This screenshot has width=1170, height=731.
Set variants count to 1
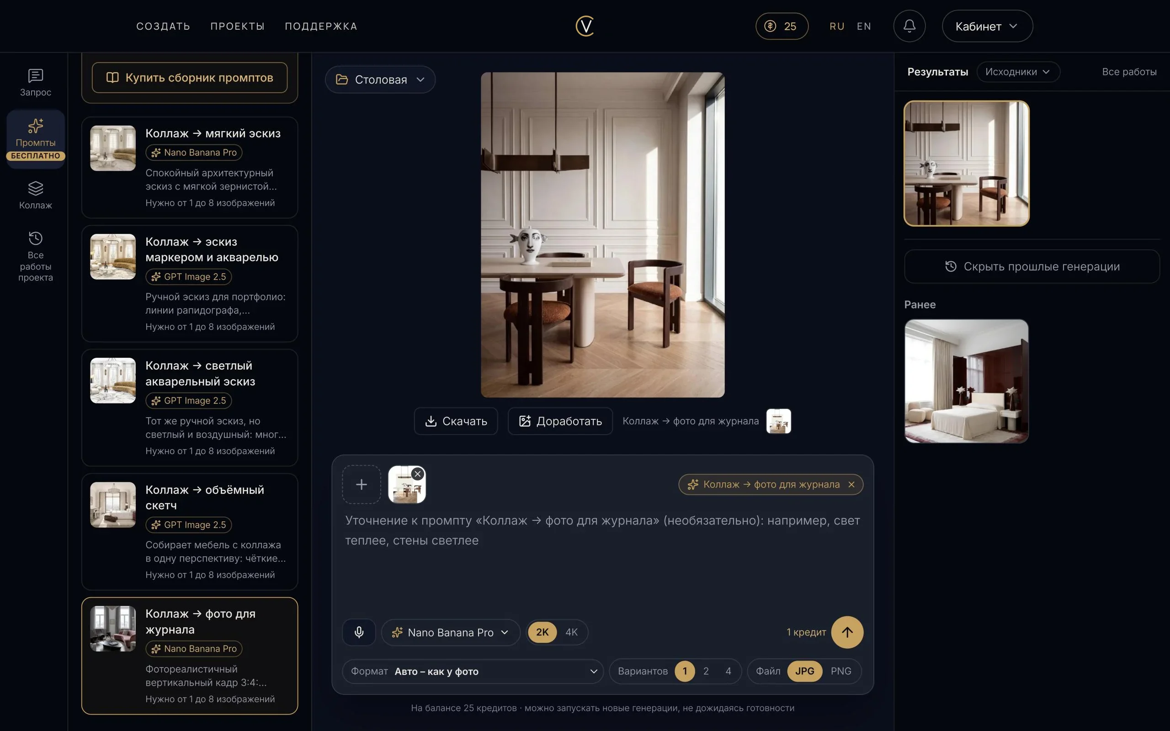coord(685,671)
